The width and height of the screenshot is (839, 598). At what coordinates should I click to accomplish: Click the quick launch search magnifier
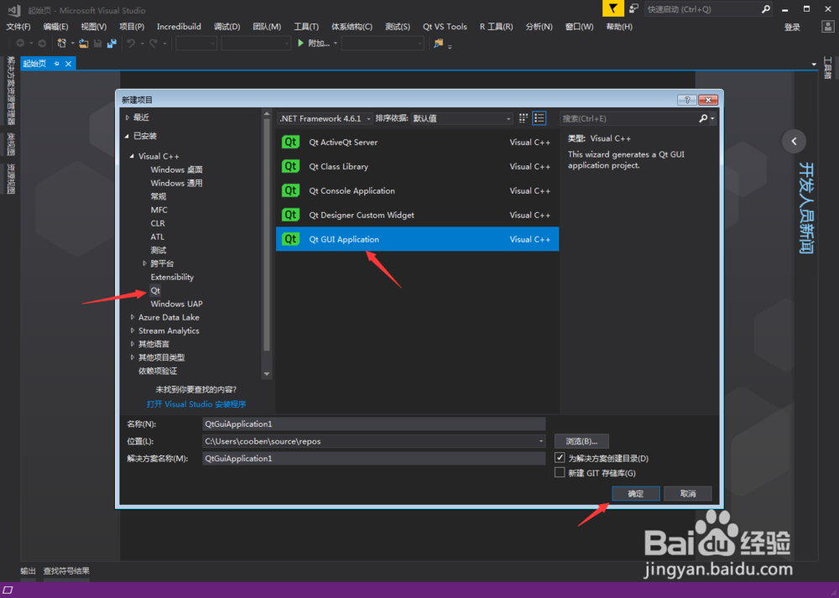(x=765, y=9)
